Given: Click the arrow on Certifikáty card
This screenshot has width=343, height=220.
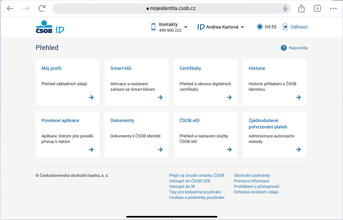Looking at the screenshot, I should click(229, 97).
